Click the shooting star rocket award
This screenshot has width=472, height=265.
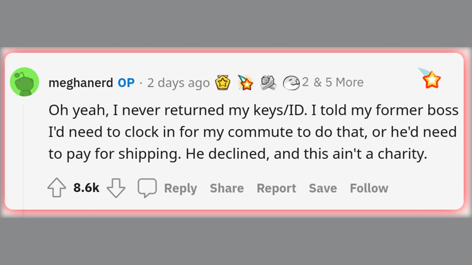246,82
